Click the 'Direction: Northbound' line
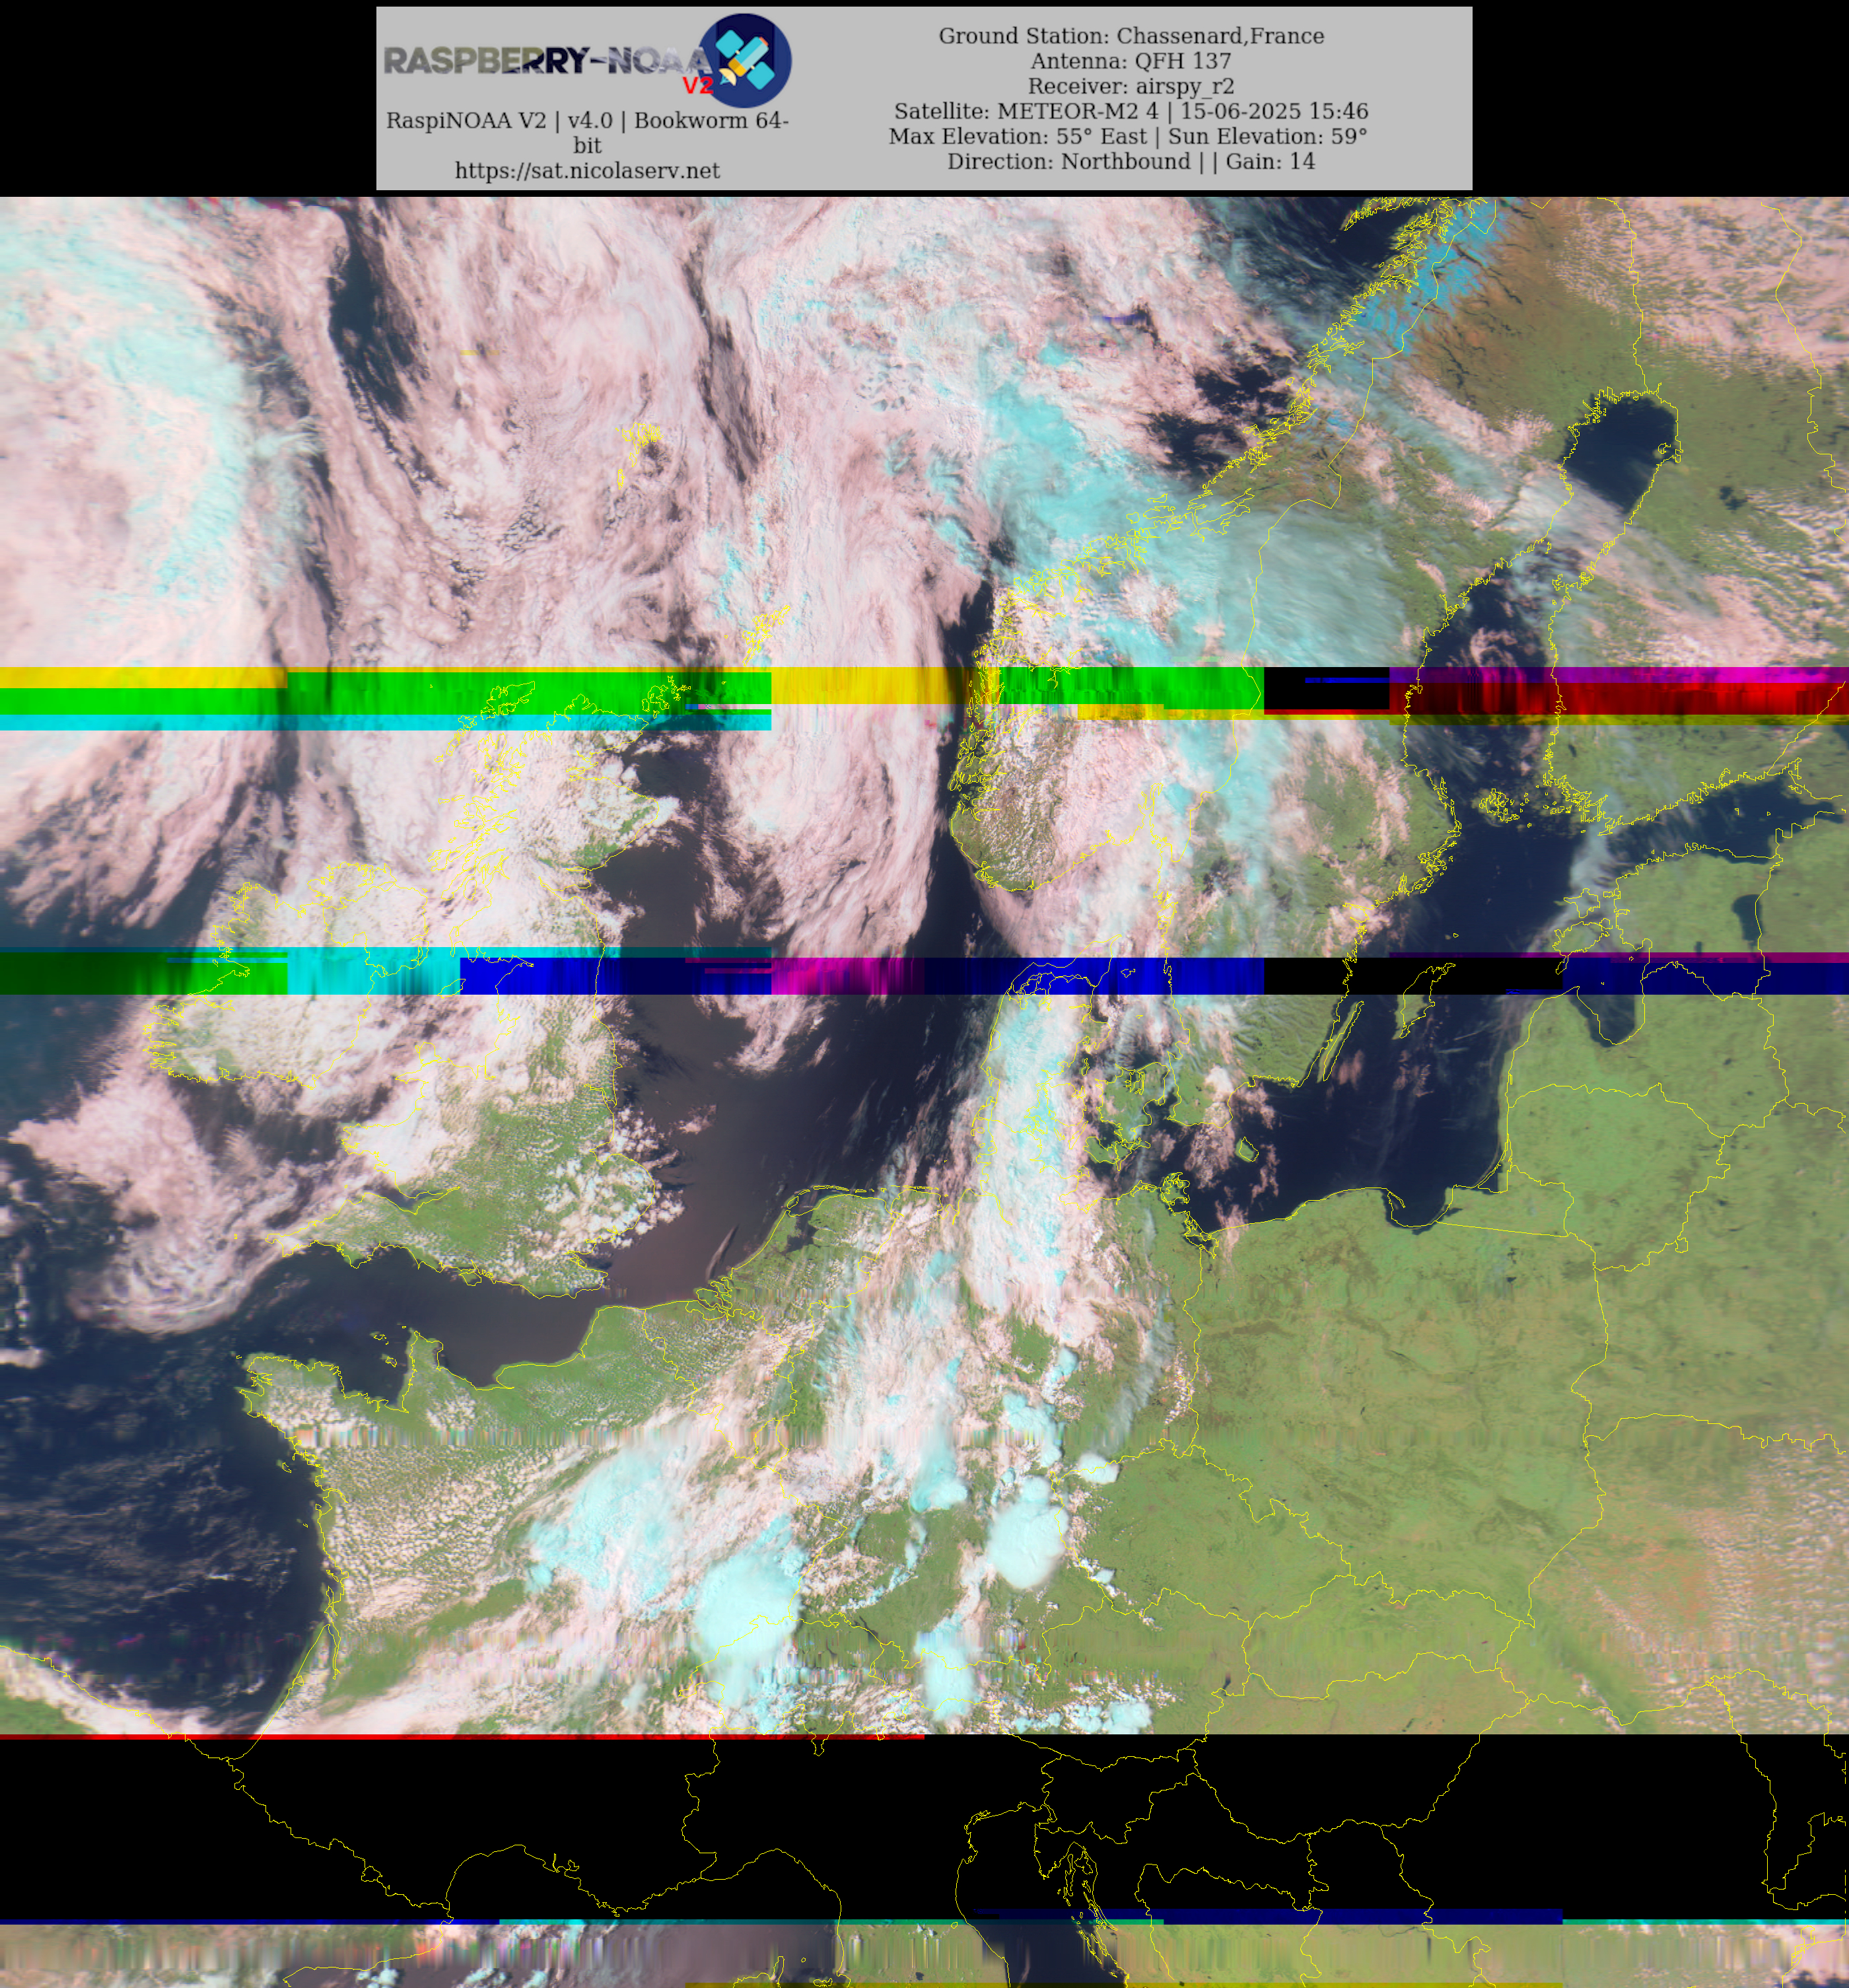 tap(1131, 161)
